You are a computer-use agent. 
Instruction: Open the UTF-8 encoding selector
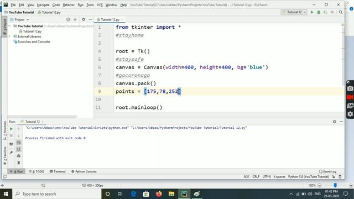[267, 177]
